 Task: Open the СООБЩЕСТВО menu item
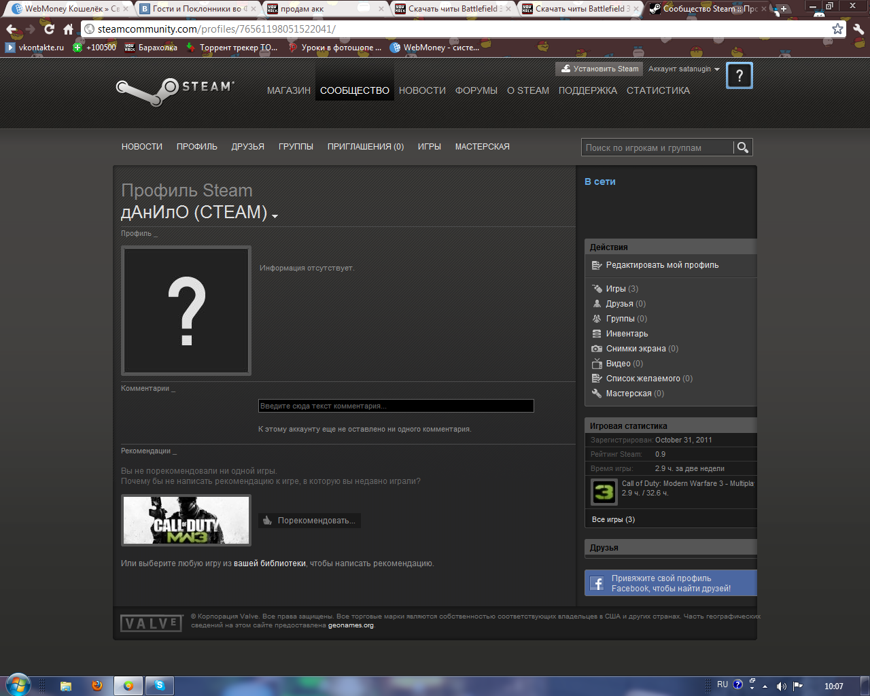click(355, 90)
